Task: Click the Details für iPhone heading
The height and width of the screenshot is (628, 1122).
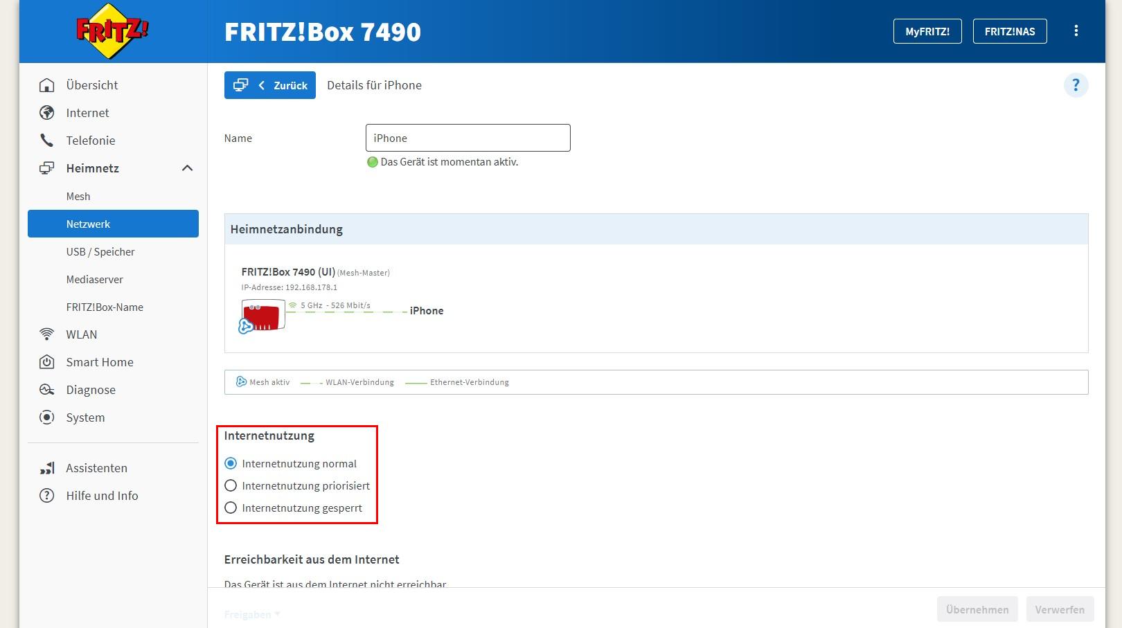Action: [x=374, y=85]
